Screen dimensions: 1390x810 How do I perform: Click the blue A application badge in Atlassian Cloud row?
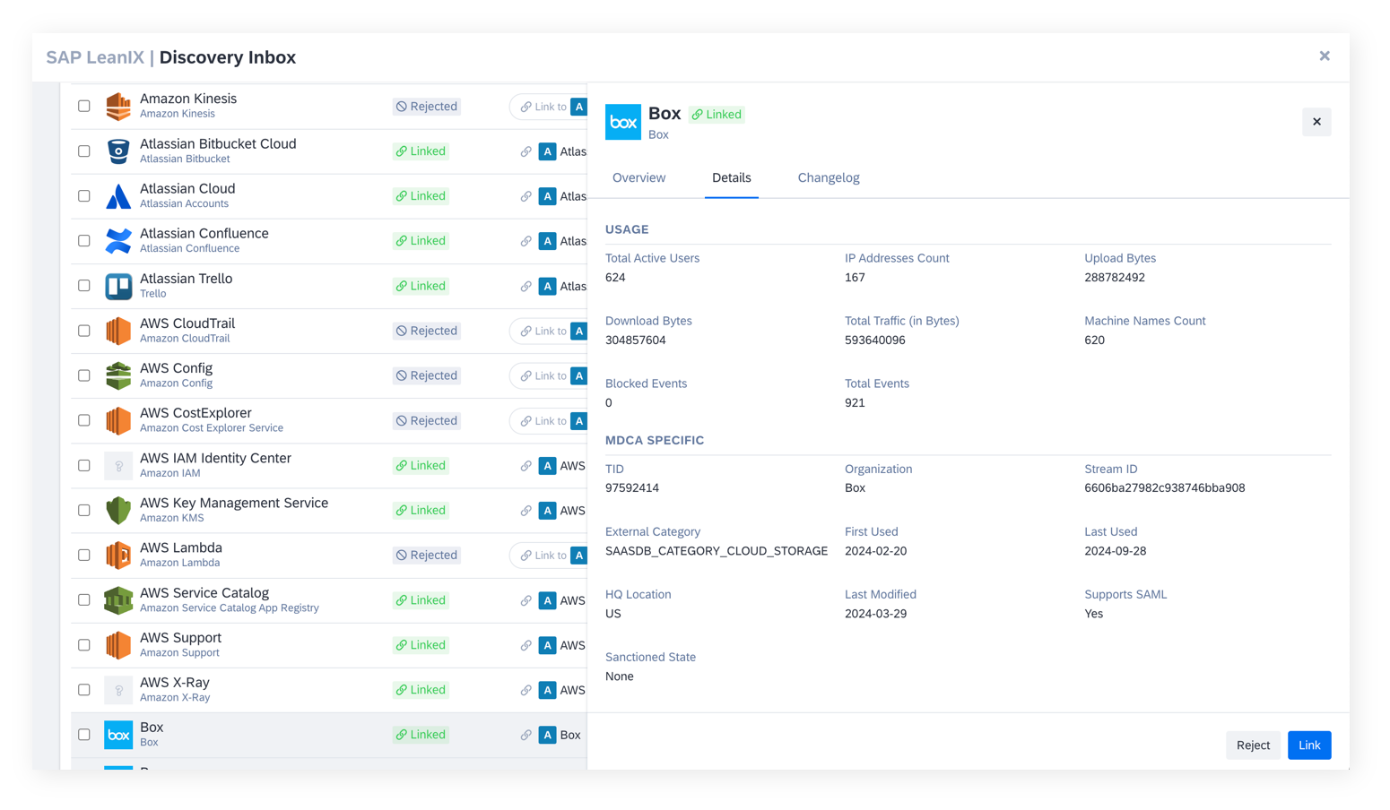click(x=547, y=196)
